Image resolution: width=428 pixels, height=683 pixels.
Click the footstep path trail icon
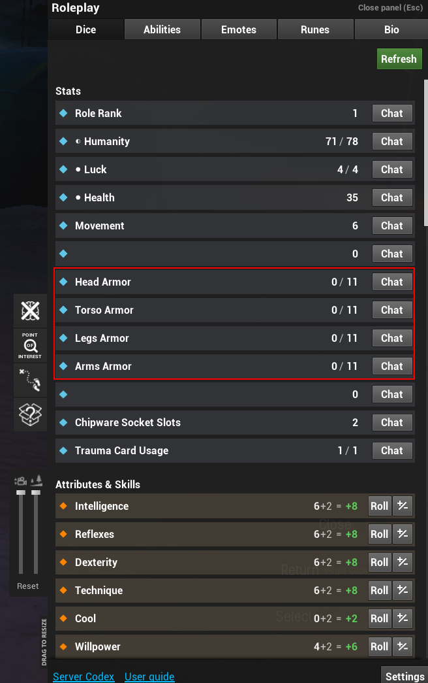pyautogui.click(x=30, y=380)
